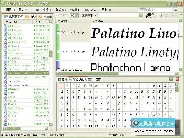184x138 pixels.
Task: Click the 字符数: 1050 status text
Action: click(117, 135)
